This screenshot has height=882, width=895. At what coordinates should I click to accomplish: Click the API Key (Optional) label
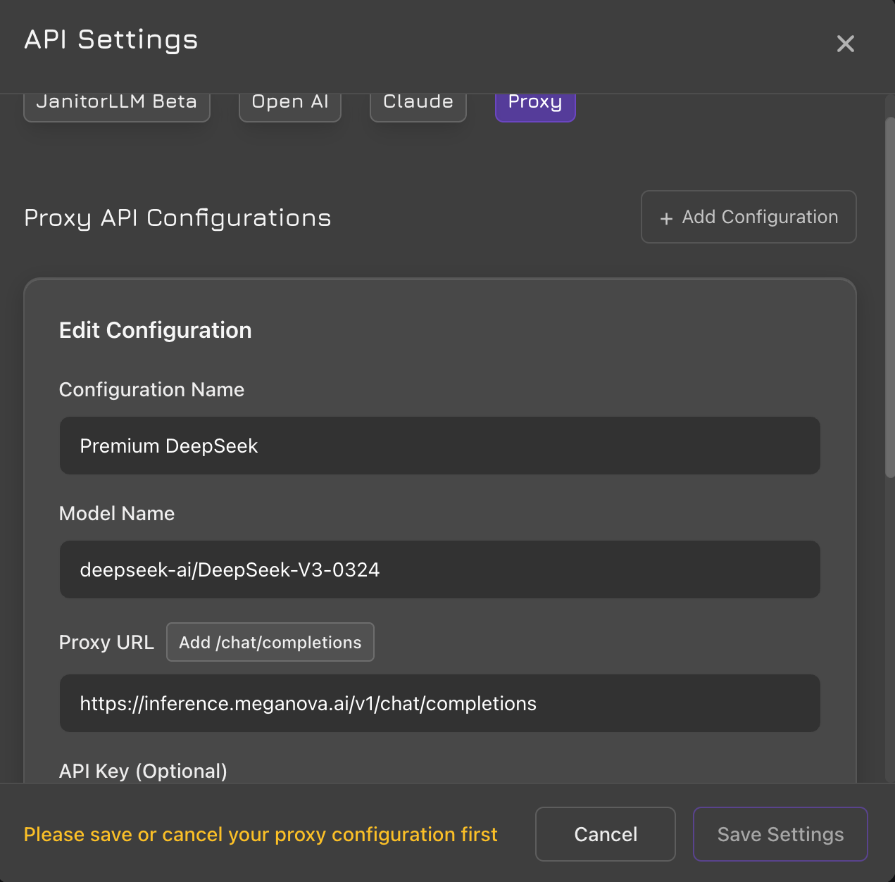(143, 771)
